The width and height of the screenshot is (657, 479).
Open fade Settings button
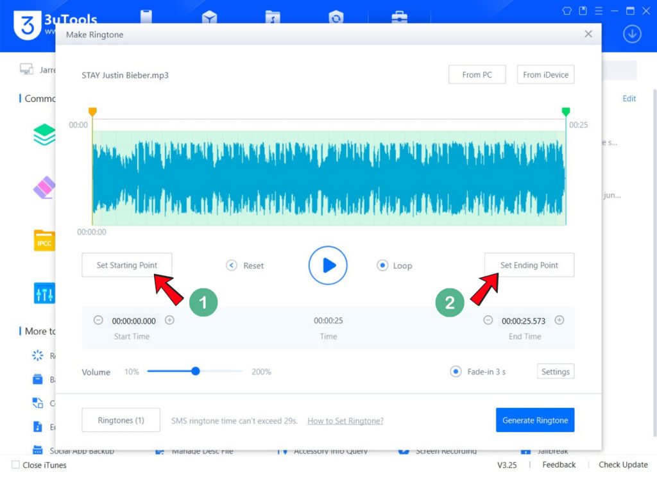coord(556,371)
